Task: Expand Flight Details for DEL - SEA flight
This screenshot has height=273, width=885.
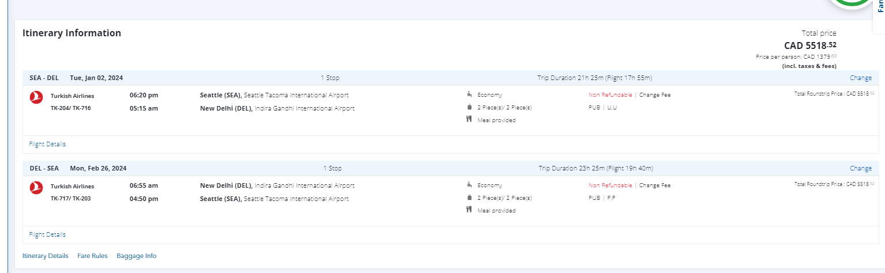Action: pyautogui.click(x=47, y=234)
